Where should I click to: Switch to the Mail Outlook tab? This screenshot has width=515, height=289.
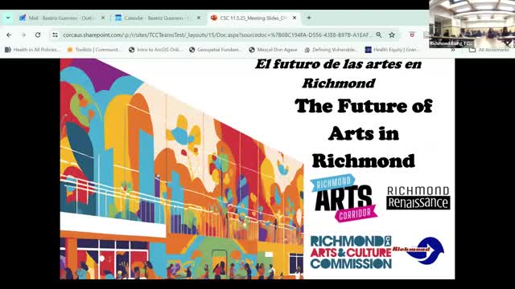point(62,18)
